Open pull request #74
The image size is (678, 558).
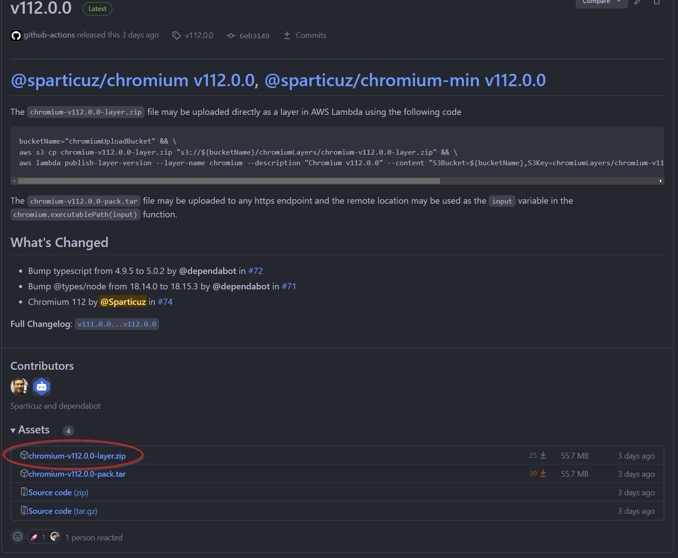(165, 302)
